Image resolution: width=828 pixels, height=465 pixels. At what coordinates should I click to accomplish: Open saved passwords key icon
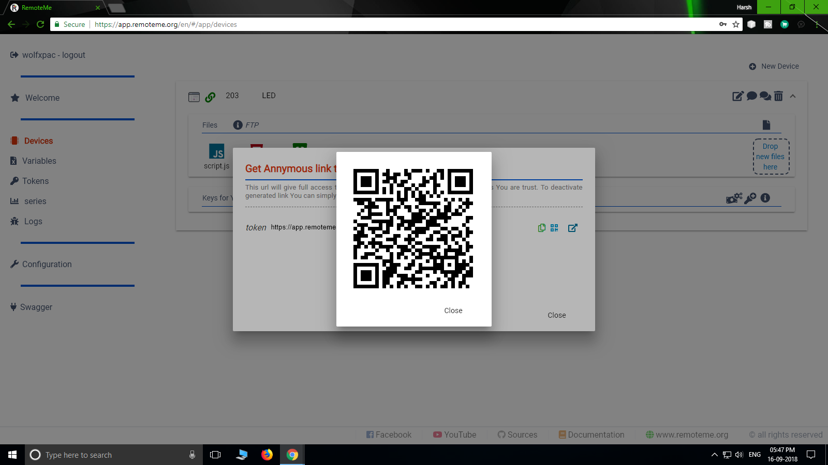tap(723, 24)
